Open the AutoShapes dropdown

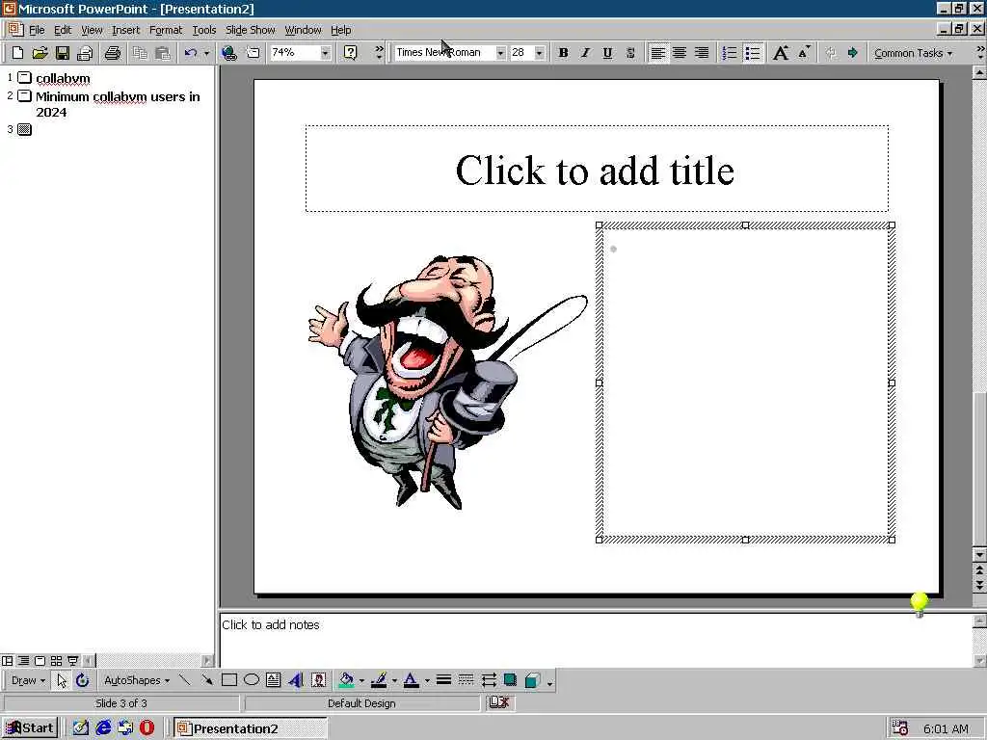click(x=137, y=680)
